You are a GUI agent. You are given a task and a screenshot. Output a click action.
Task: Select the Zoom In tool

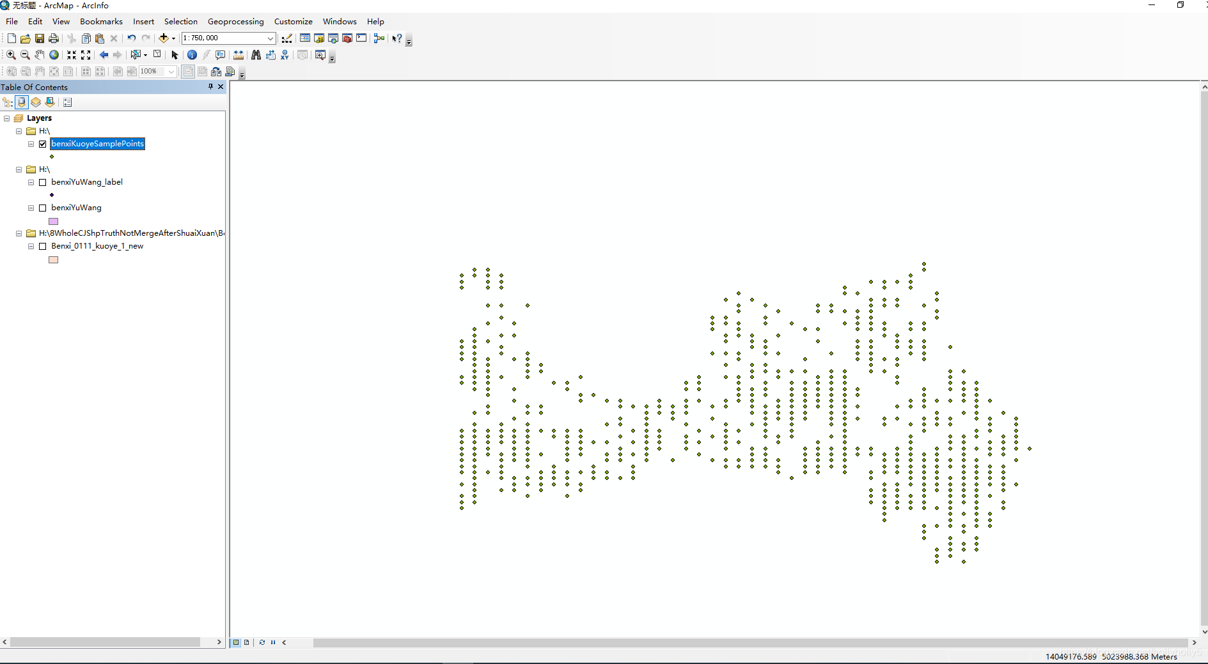coord(12,55)
